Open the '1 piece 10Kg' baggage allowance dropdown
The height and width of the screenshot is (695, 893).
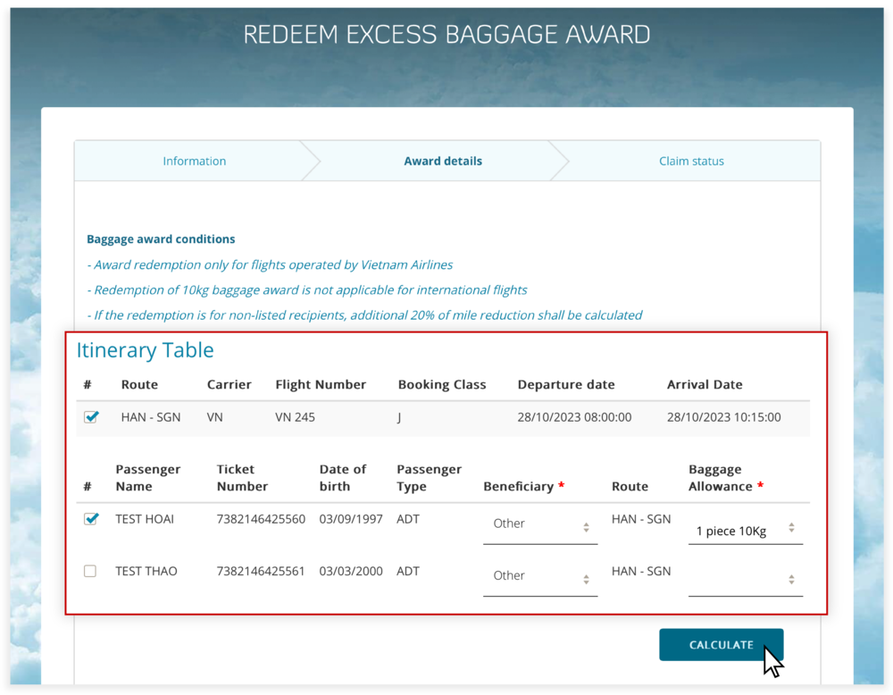(745, 530)
